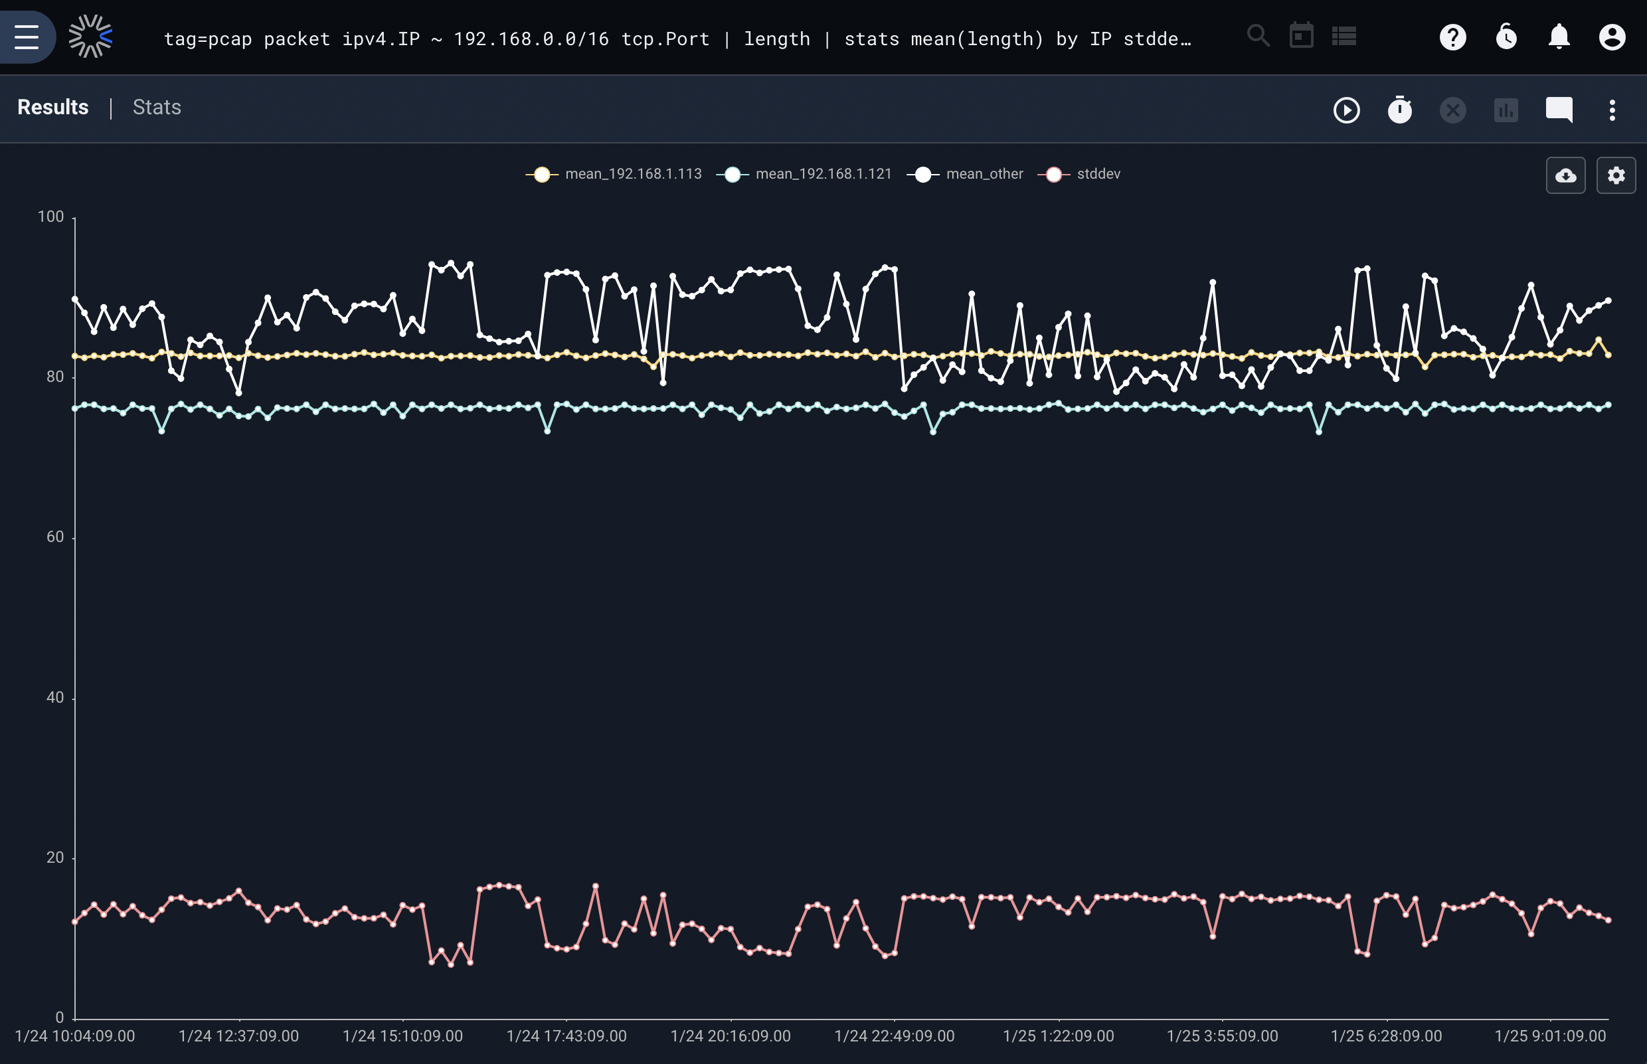This screenshot has height=1064, width=1647.
Task: Open the hamburger main menu
Action: (x=27, y=37)
